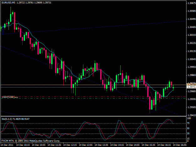Click the stochastic 75 level label
The width and height of the screenshot is (196, 147).
pyautogui.click(x=189, y=123)
